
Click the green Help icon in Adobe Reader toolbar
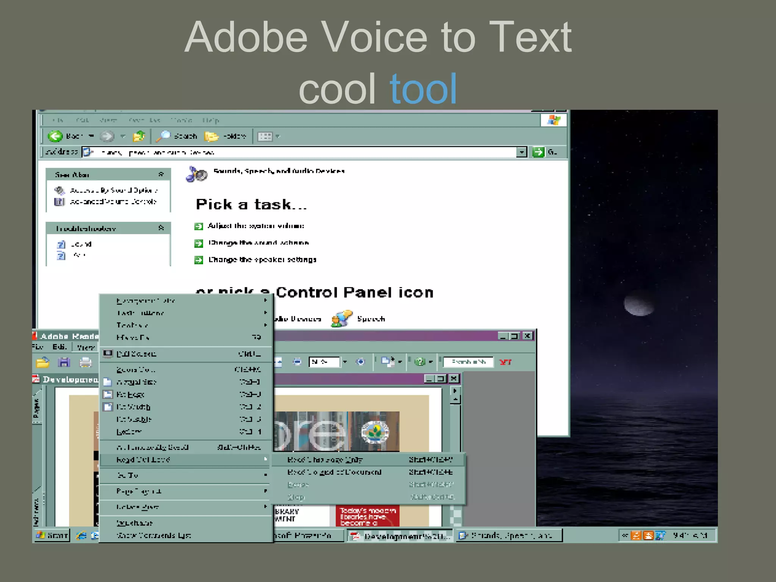[420, 362]
